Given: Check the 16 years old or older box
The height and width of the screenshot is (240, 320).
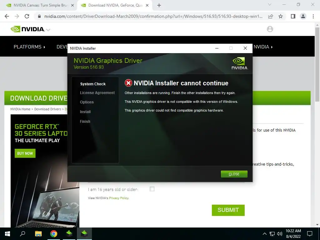Looking at the screenshot, I should pos(152,189).
